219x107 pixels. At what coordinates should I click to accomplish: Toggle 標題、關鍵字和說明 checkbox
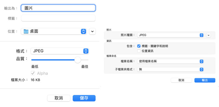(x=139, y=46)
